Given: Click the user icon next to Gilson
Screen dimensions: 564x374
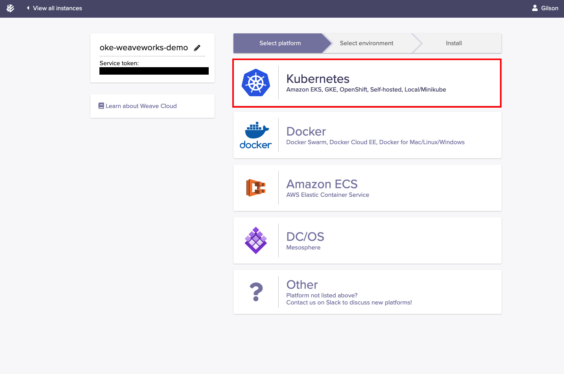Looking at the screenshot, I should pyautogui.click(x=535, y=8).
